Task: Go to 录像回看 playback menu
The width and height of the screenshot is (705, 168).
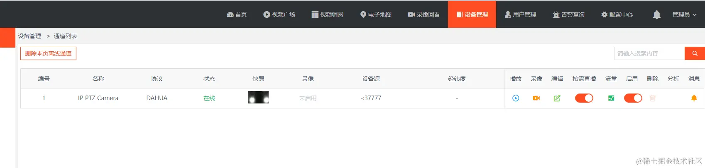Action: tap(423, 14)
